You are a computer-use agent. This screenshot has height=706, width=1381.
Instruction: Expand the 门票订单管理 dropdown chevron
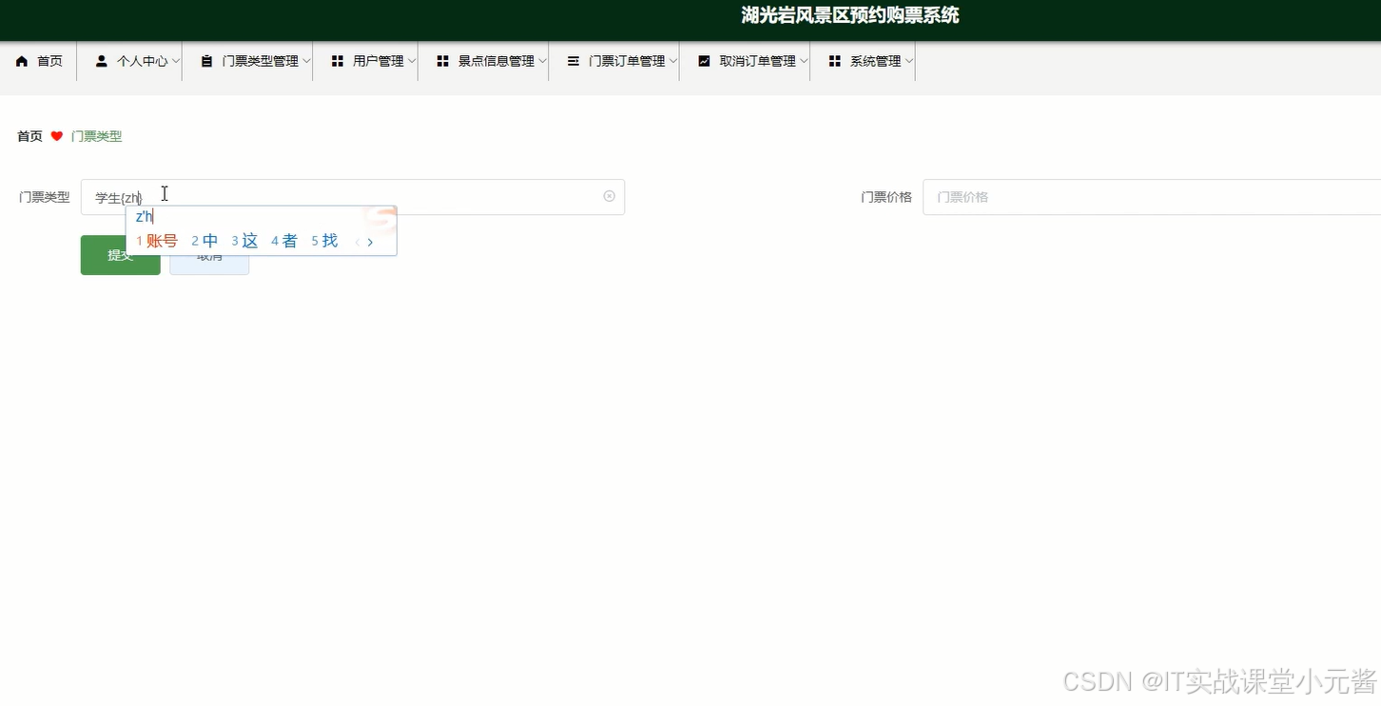click(672, 61)
